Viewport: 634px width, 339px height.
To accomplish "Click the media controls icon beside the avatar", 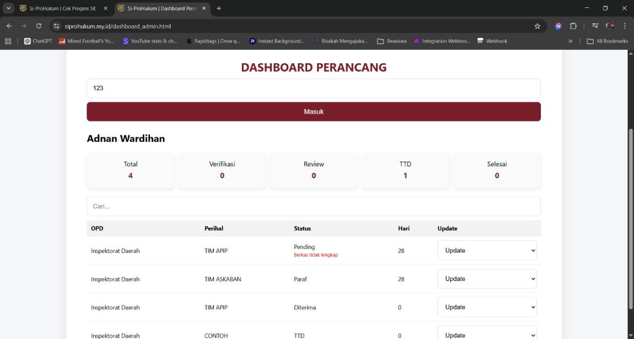I will coord(595,26).
